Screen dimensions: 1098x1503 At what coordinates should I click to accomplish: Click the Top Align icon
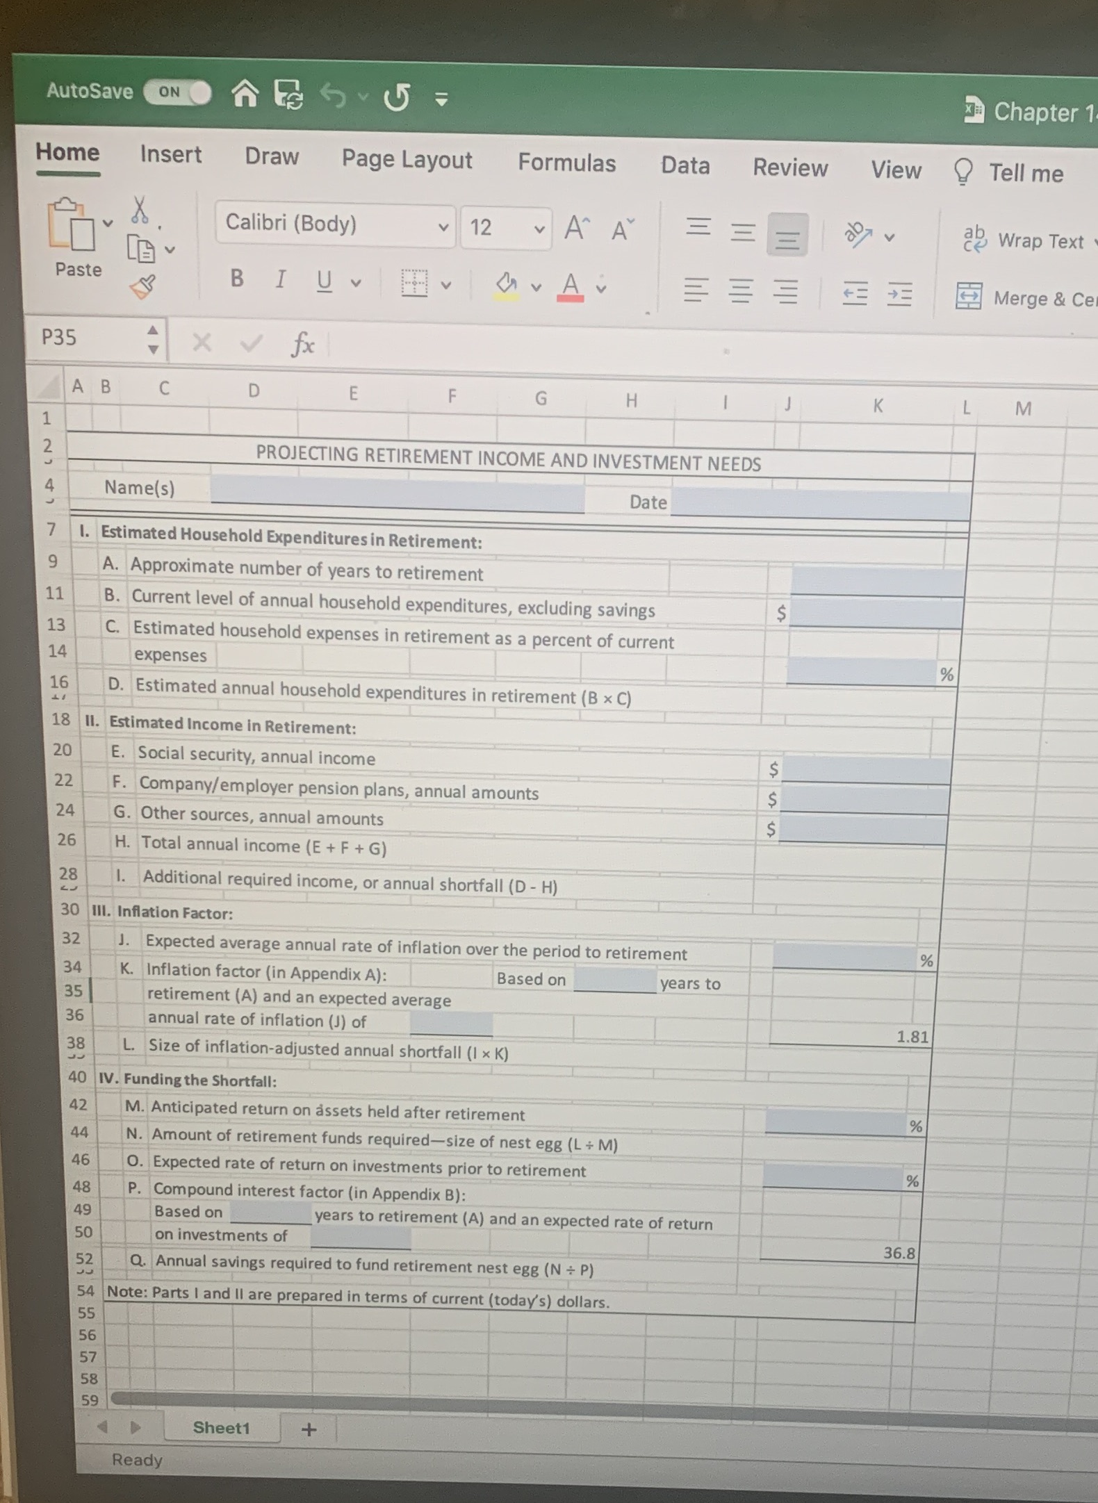coord(698,227)
